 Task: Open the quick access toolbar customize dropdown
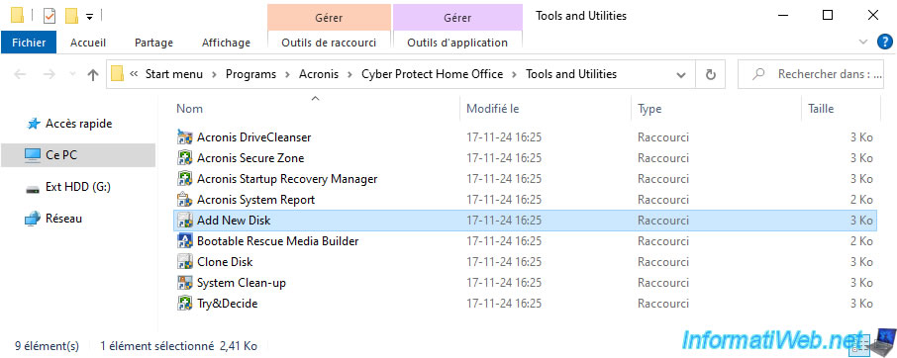[90, 17]
